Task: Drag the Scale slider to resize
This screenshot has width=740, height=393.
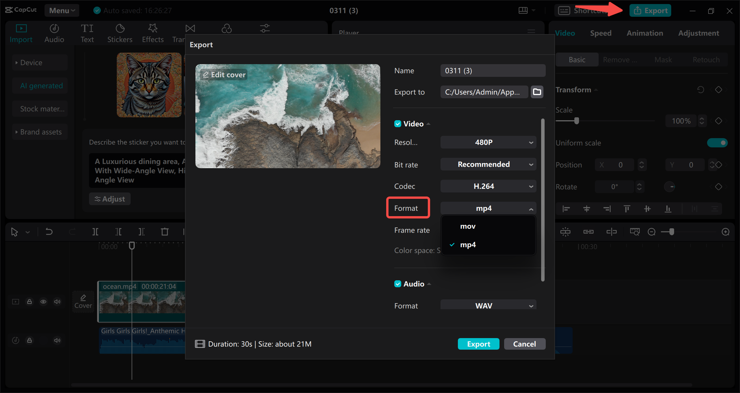Action: tap(578, 121)
